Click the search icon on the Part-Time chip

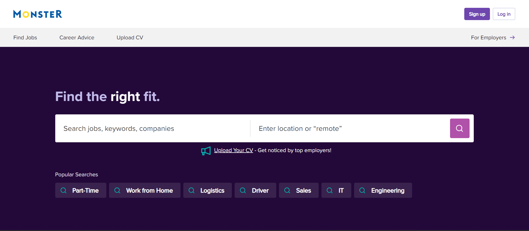point(64,190)
